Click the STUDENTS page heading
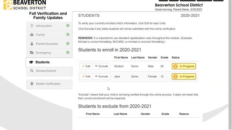Image resolution: width=232 pixels, height=130 pixels. 89,16
